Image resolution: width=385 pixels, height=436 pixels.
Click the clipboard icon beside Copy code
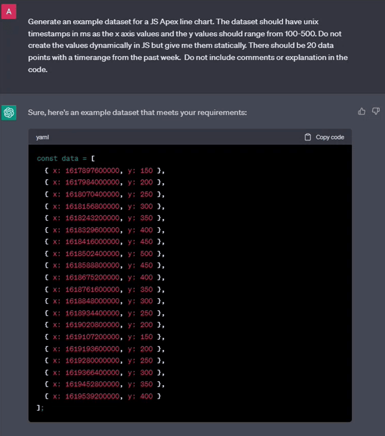click(x=308, y=137)
